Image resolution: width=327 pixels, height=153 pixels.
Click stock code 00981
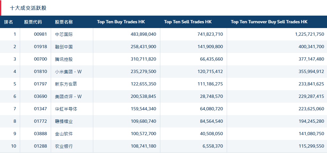coord(40,34)
